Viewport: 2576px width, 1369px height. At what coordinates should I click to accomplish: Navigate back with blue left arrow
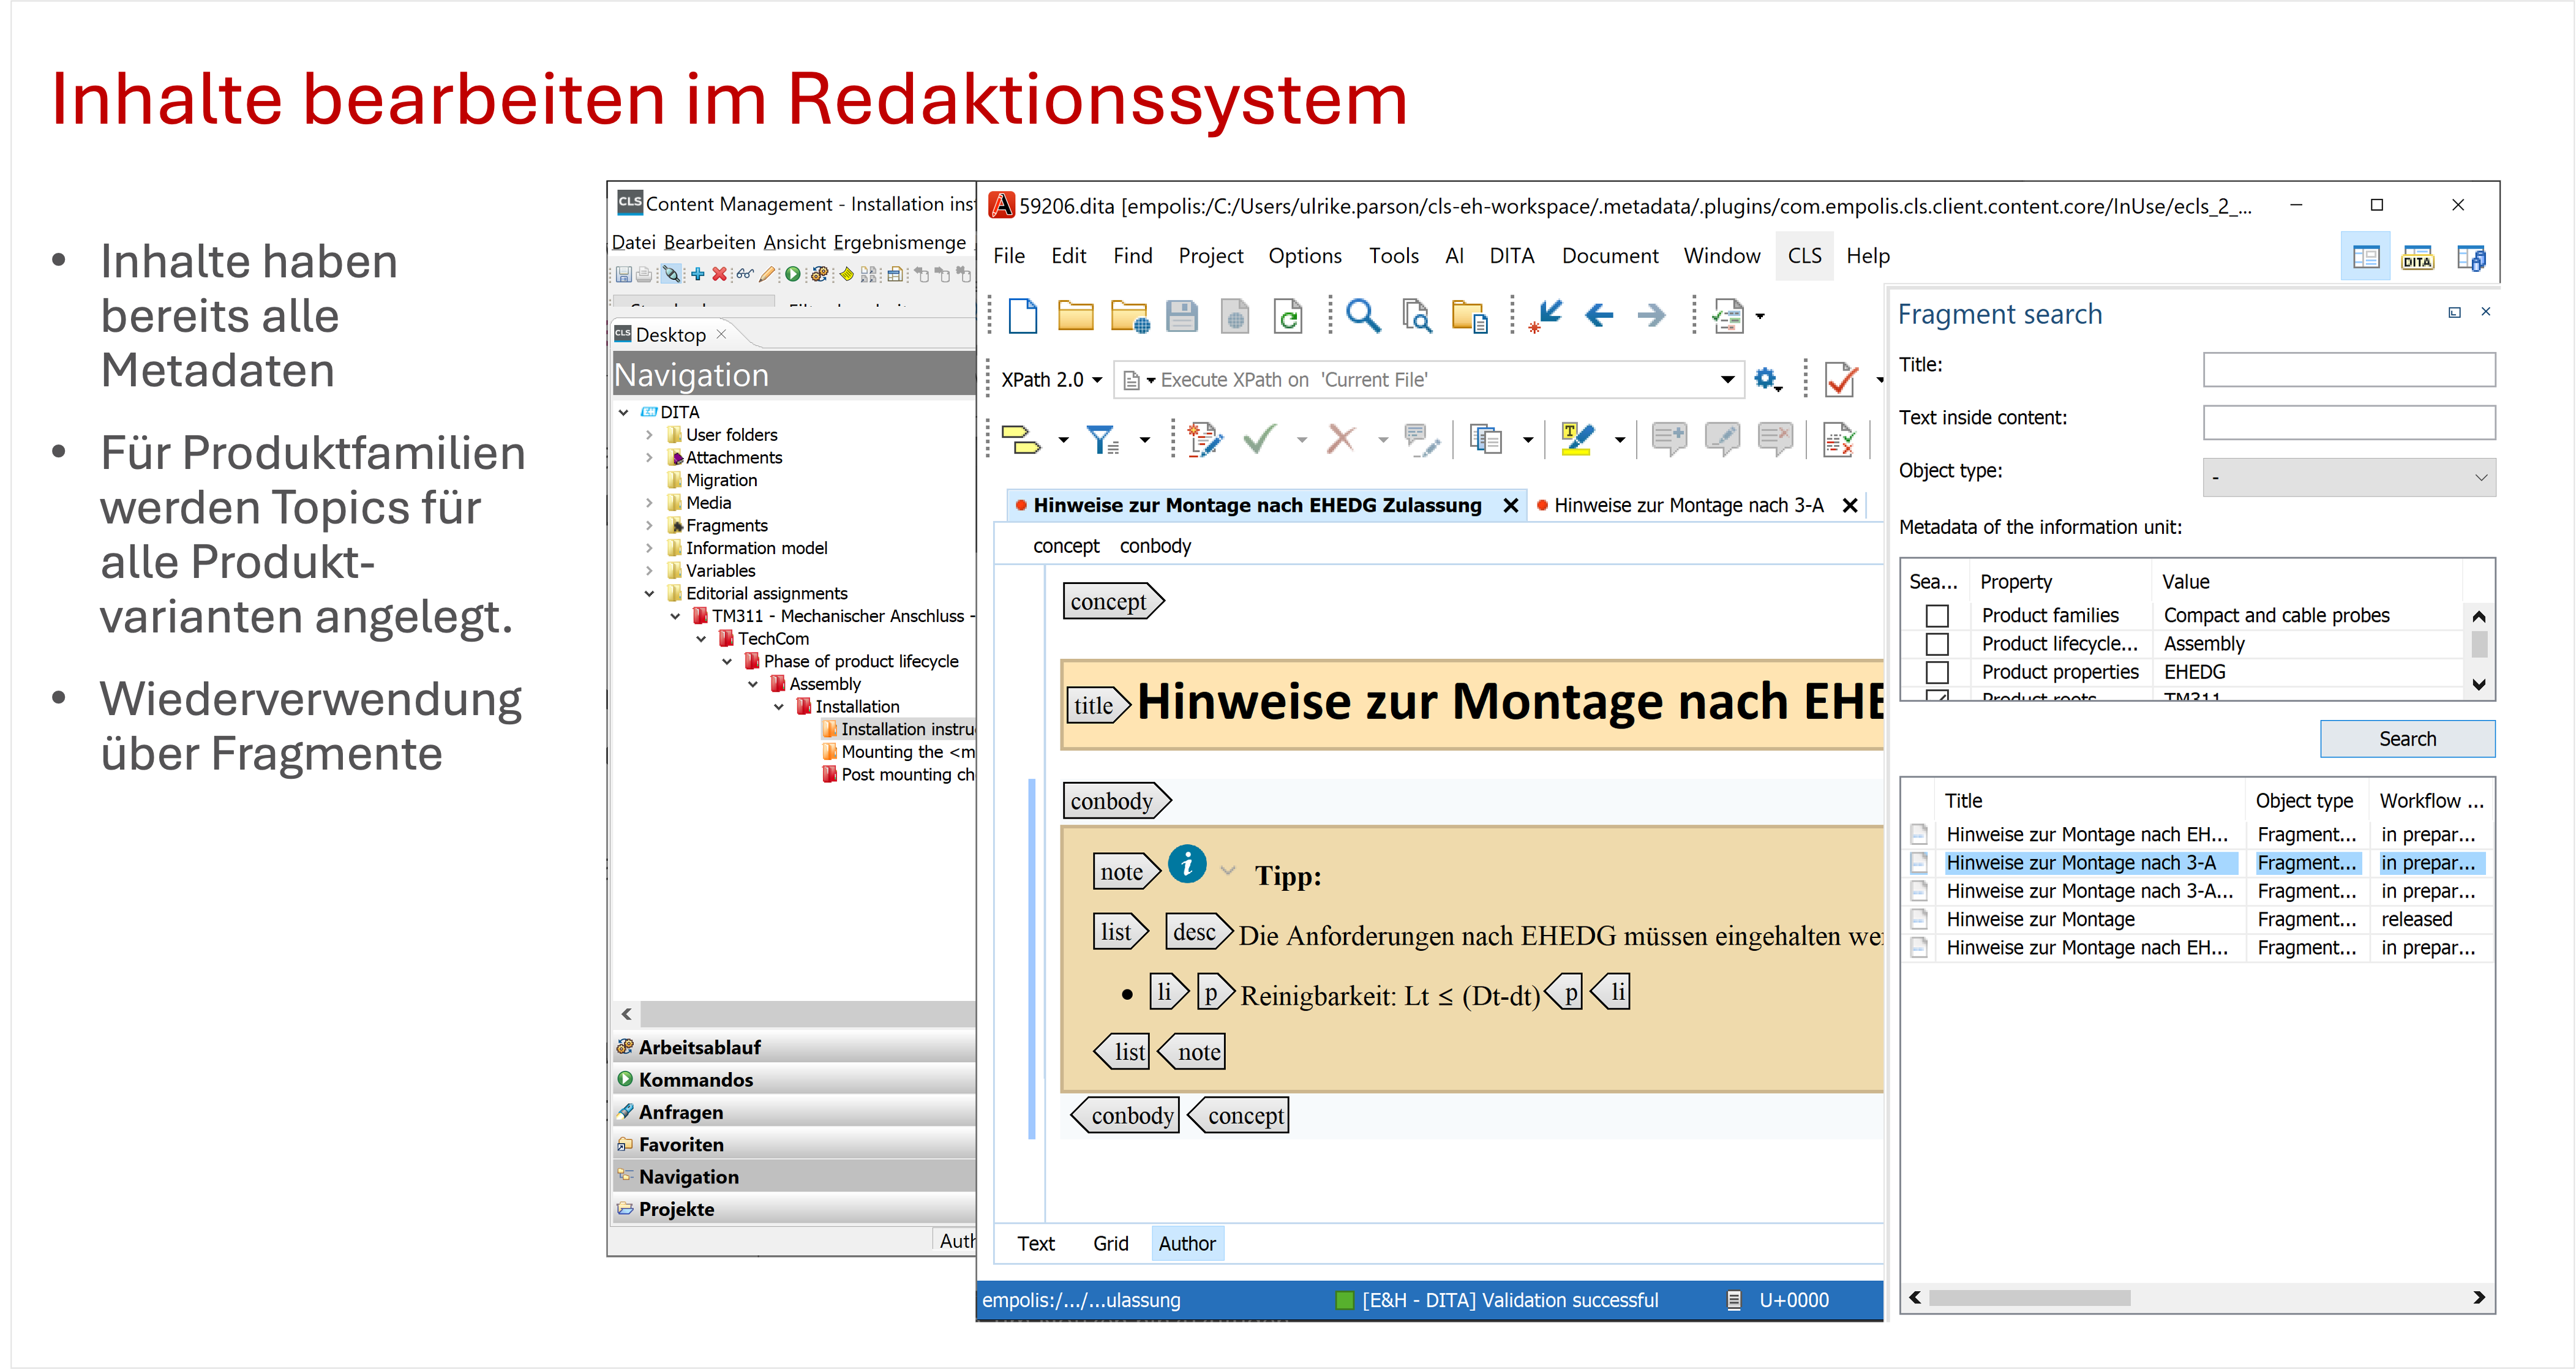[1599, 316]
